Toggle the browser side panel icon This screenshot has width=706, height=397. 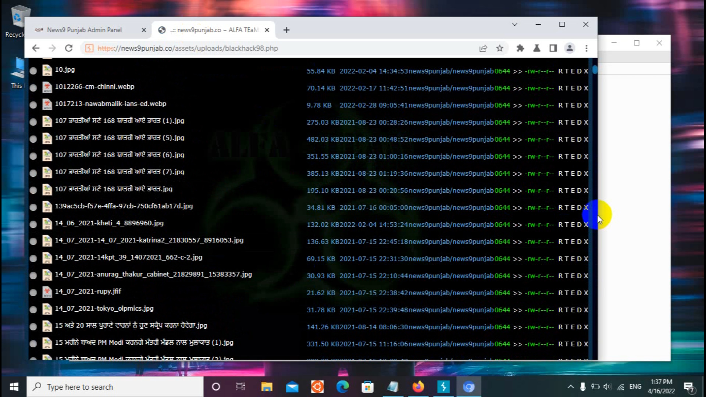(x=553, y=48)
